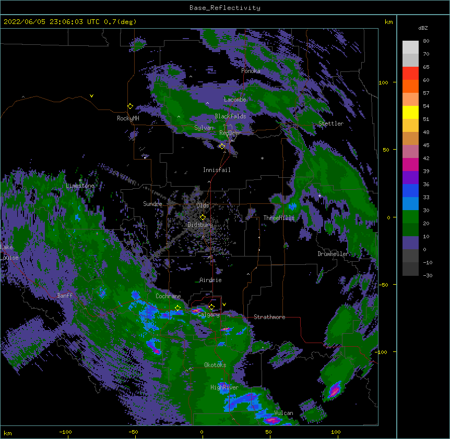450x439 pixels.
Task: Click the Ponoka label
Action: click(251, 71)
